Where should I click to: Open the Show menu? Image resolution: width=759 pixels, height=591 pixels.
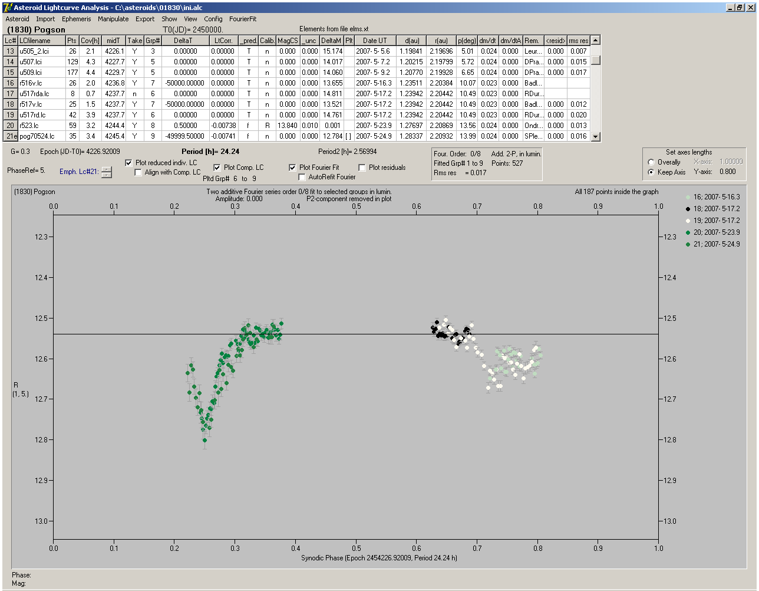click(169, 19)
